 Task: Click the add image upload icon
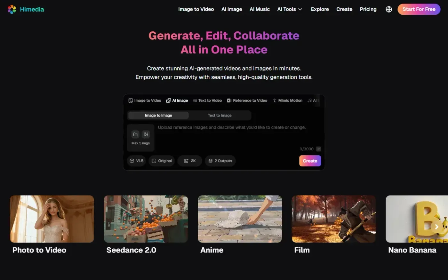[146, 134]
